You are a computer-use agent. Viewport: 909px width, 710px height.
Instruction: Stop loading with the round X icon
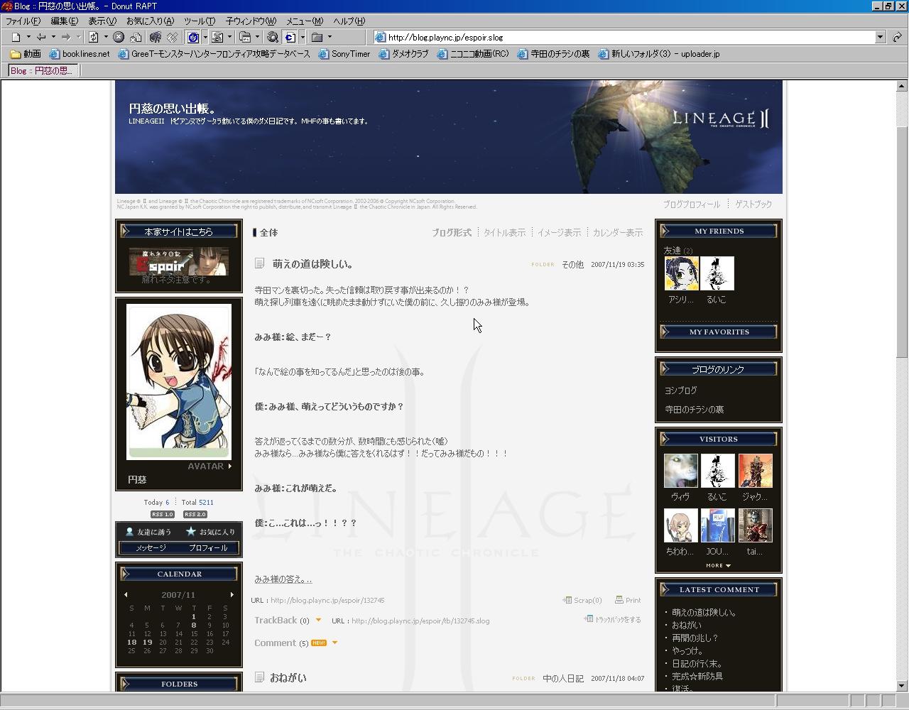[x=119, y=37]
